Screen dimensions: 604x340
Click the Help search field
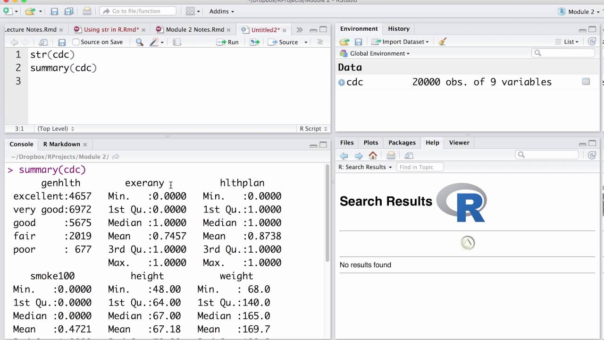tap(547, 155)
